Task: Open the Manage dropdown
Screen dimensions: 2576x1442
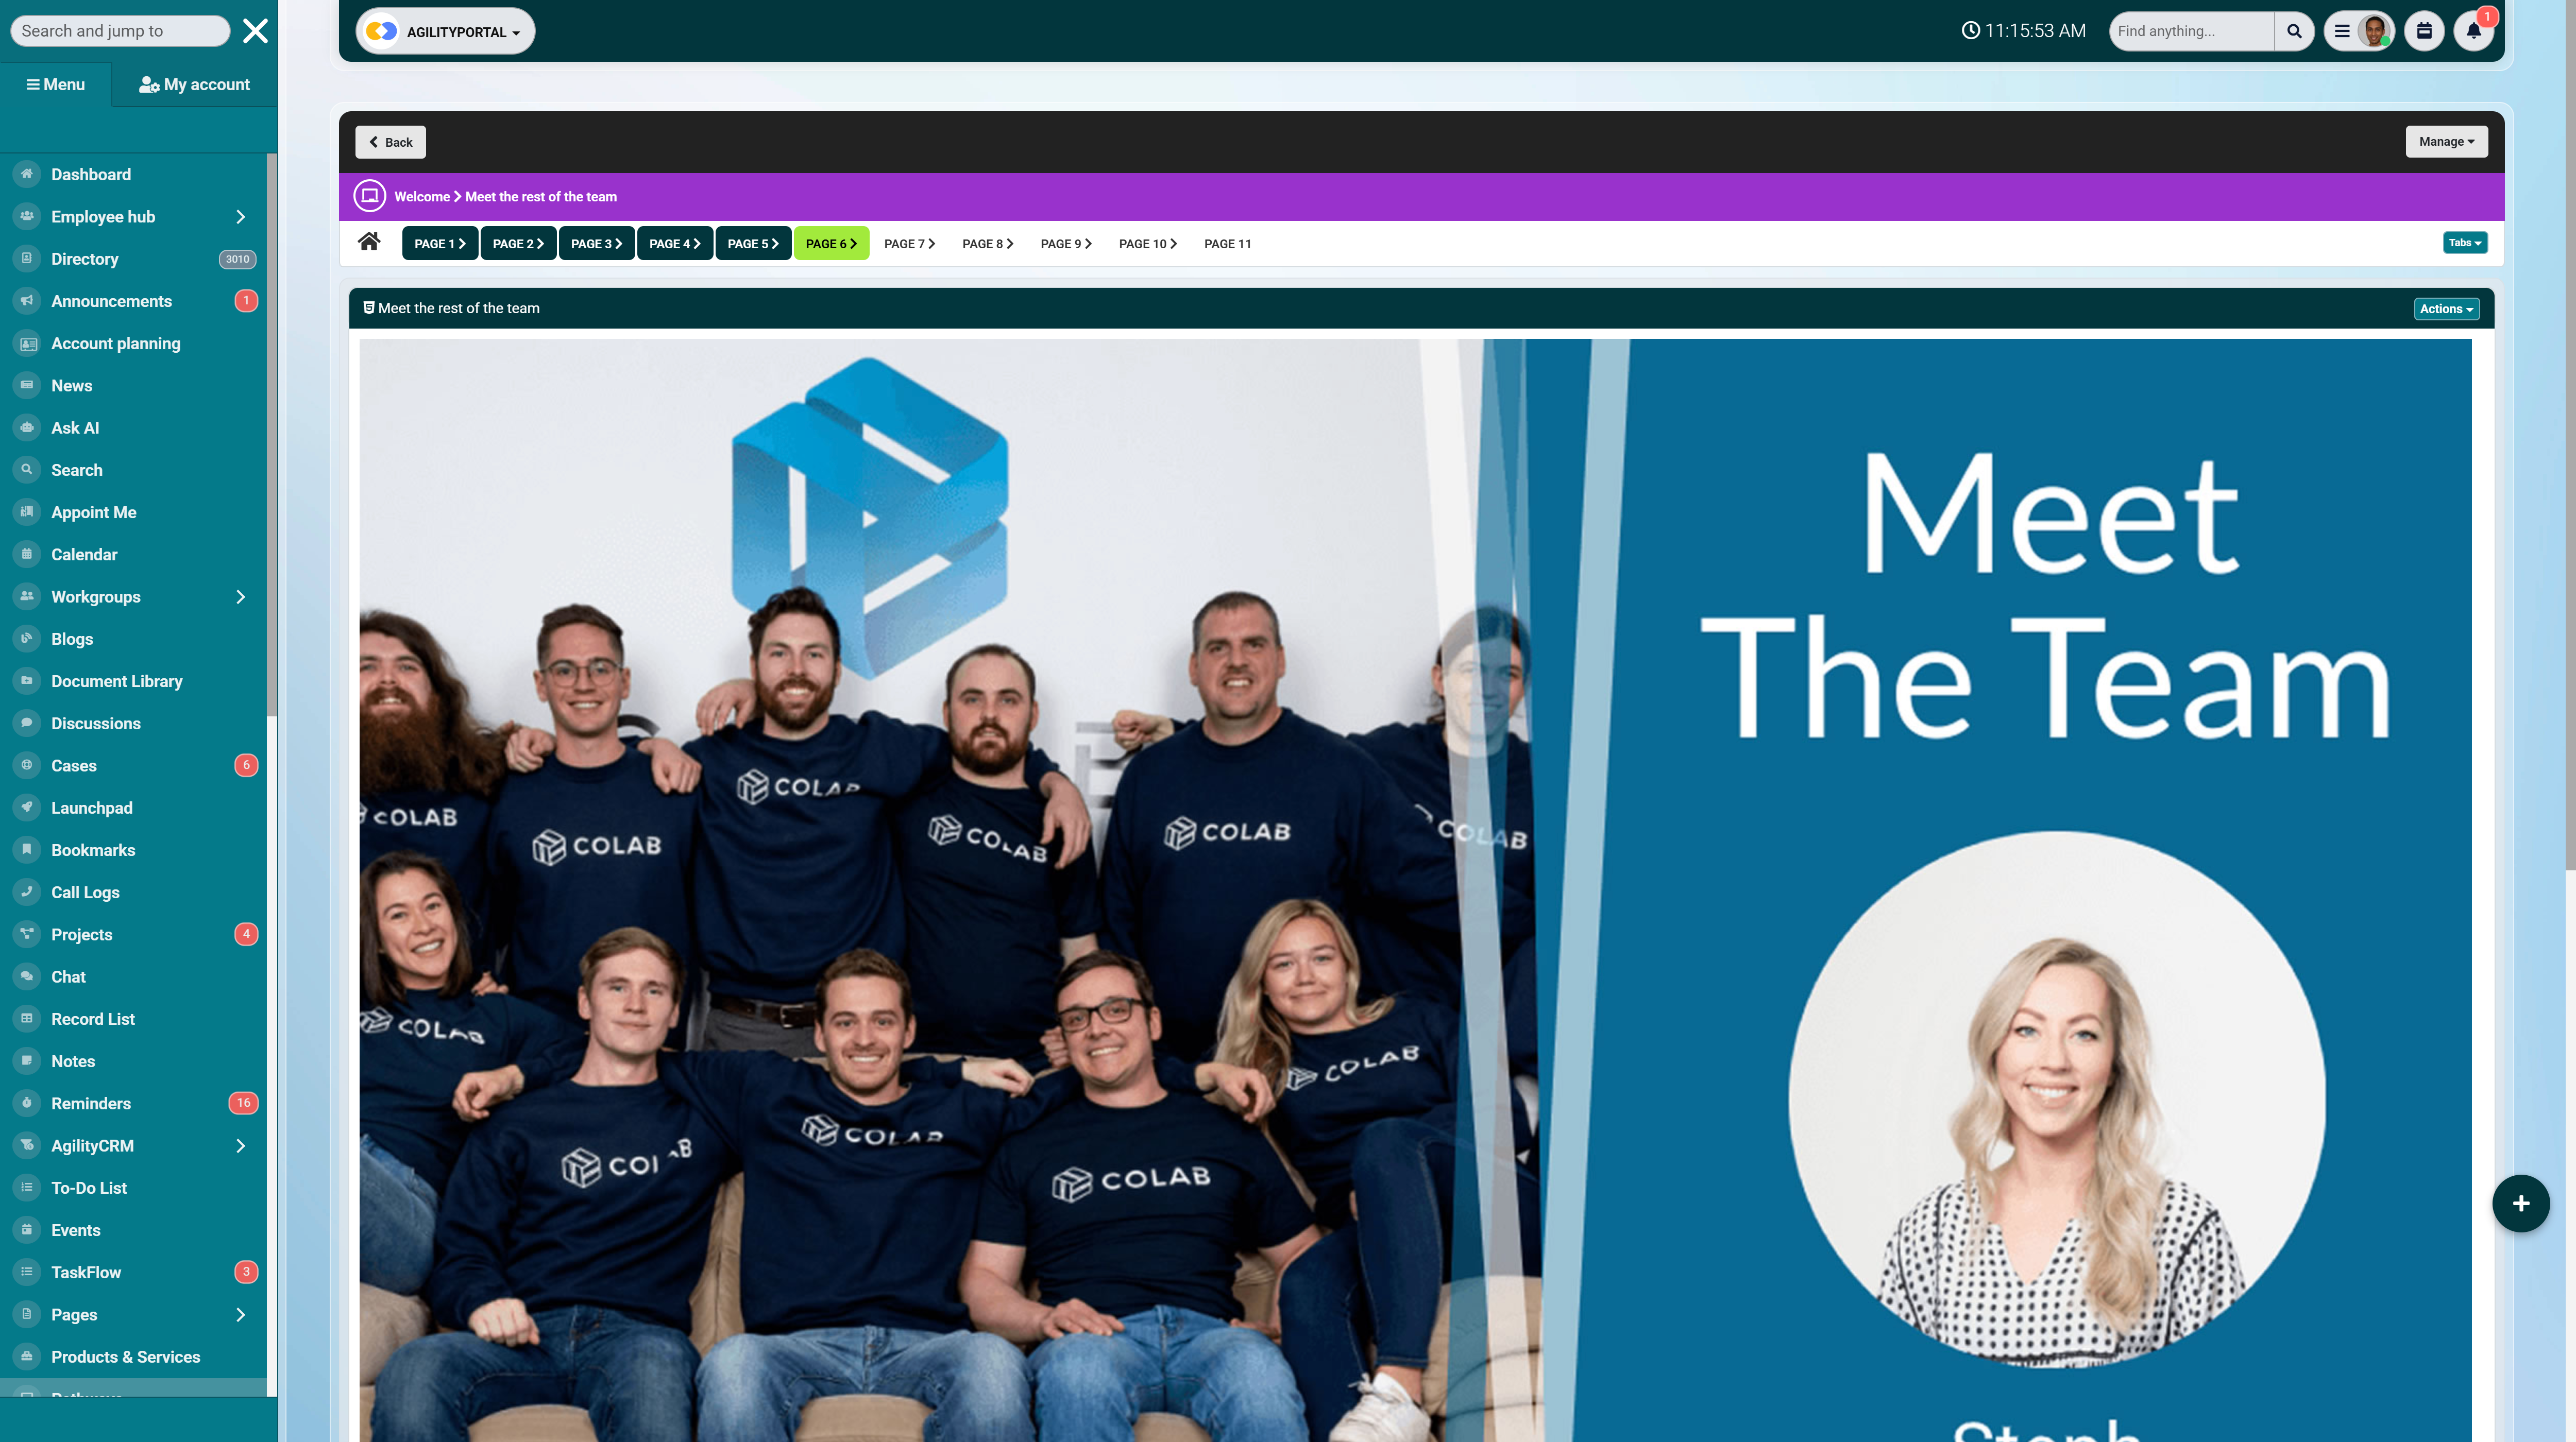Action: (x=2446, y=142)
